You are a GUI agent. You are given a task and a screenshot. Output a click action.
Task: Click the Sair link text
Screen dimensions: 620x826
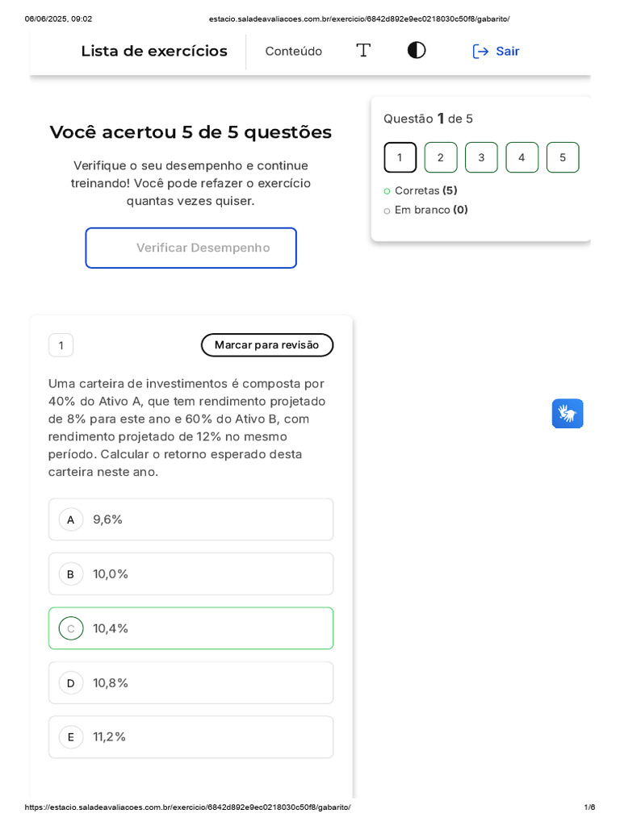[508, 52]
